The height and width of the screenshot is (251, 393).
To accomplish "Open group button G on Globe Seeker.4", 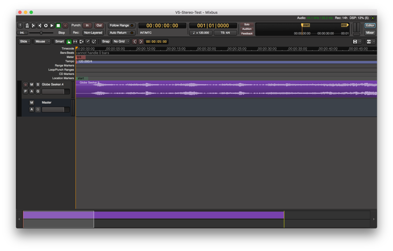I will coord(38,91).
